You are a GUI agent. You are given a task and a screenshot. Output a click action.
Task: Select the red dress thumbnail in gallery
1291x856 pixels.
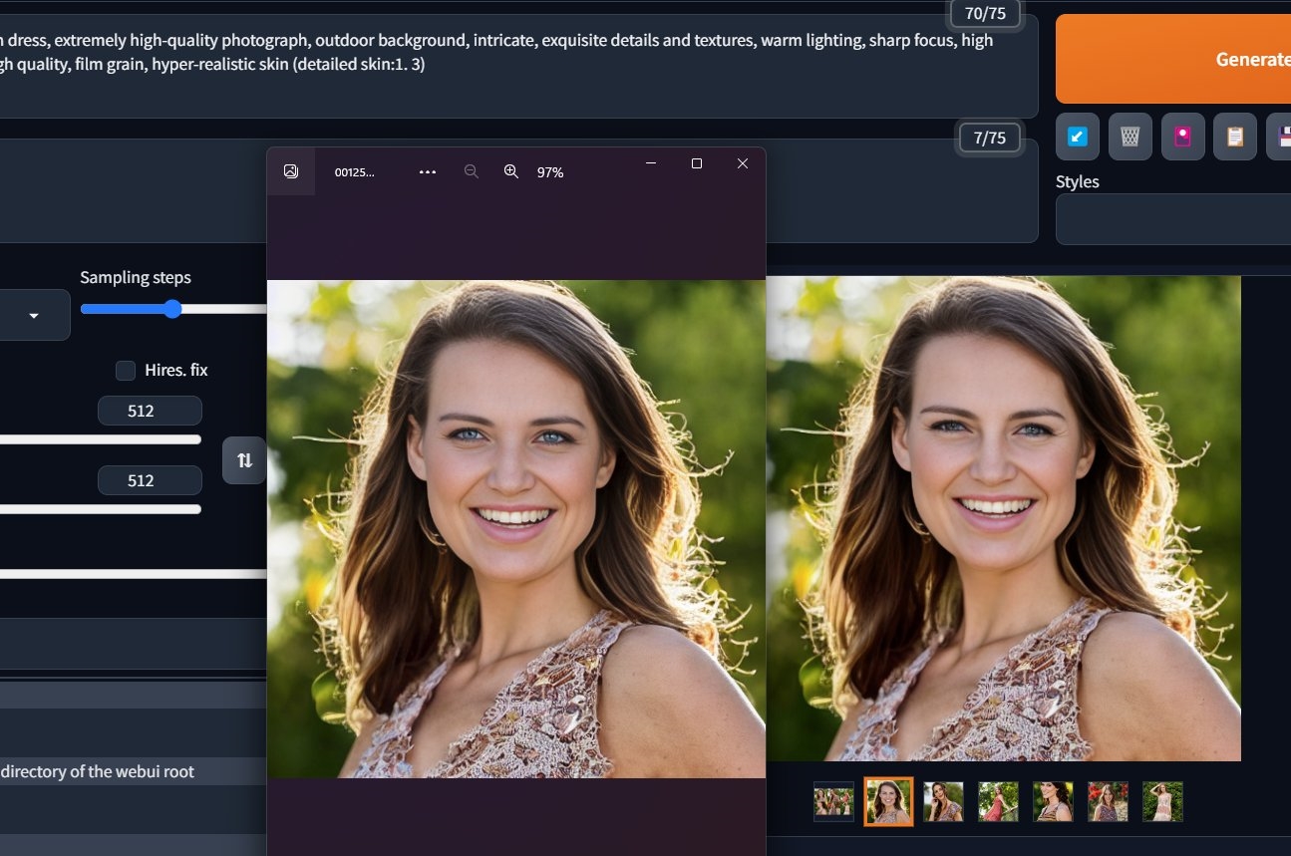pyautogui.click(x=998, y=801)
